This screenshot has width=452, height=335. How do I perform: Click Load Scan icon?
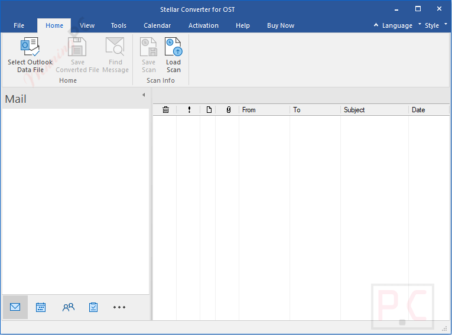tap(174, 47)
